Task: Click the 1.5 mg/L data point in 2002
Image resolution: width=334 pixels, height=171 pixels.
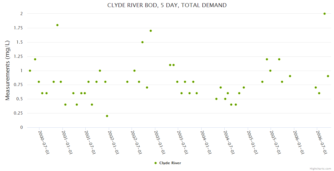Action: tap(142, 42)
